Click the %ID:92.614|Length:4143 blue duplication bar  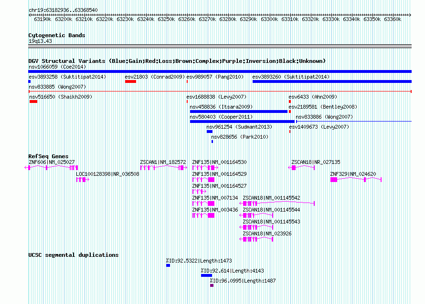coord(207,275)
